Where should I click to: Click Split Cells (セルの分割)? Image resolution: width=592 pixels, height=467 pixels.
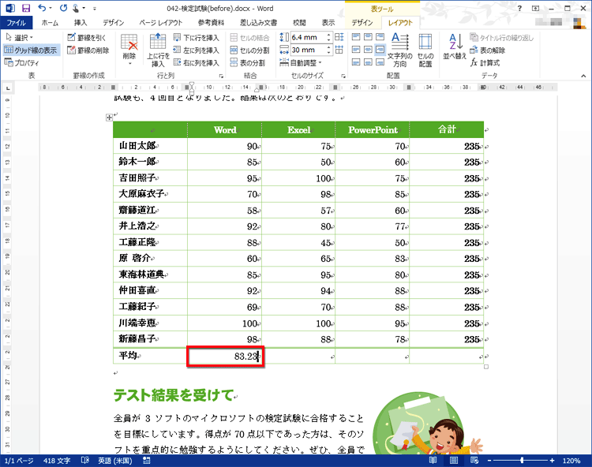pos(249,50)
